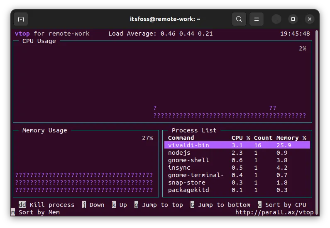Image resolution: width=330 pixels, height=228 pixels.
Task: Click the snap-store process row
Action: [237, 182]
